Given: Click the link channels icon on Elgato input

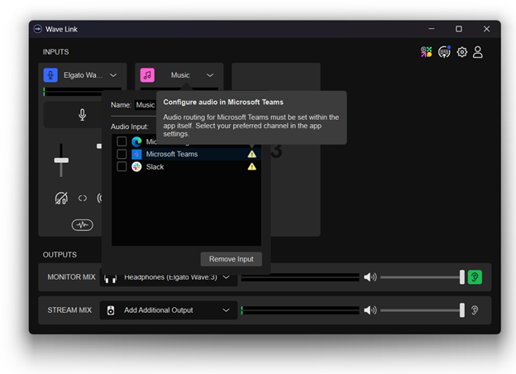Looking at the screenshot, I should (83, 199).
